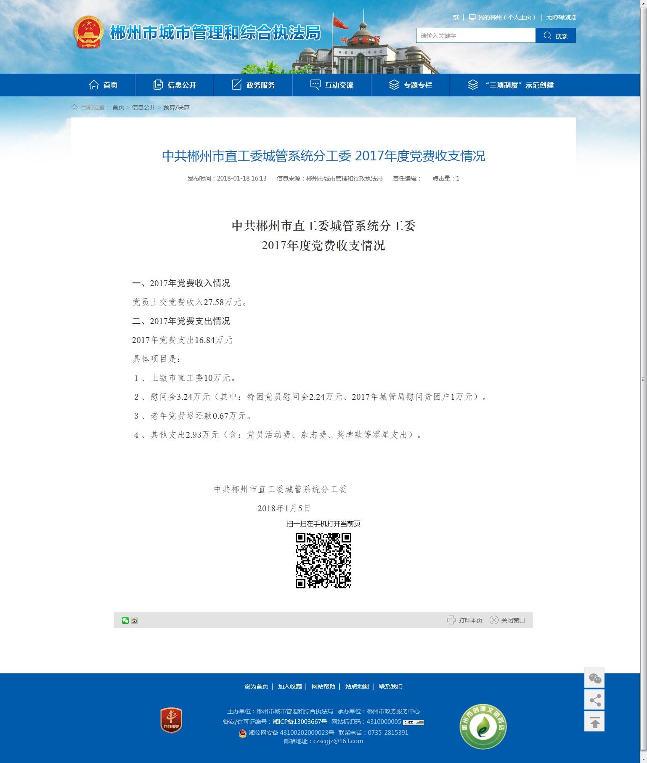Image resolution: width=647 pixels, height=763 pixels.
Task: Click the floating share sidebar icon
Action: tap(594, 700)
